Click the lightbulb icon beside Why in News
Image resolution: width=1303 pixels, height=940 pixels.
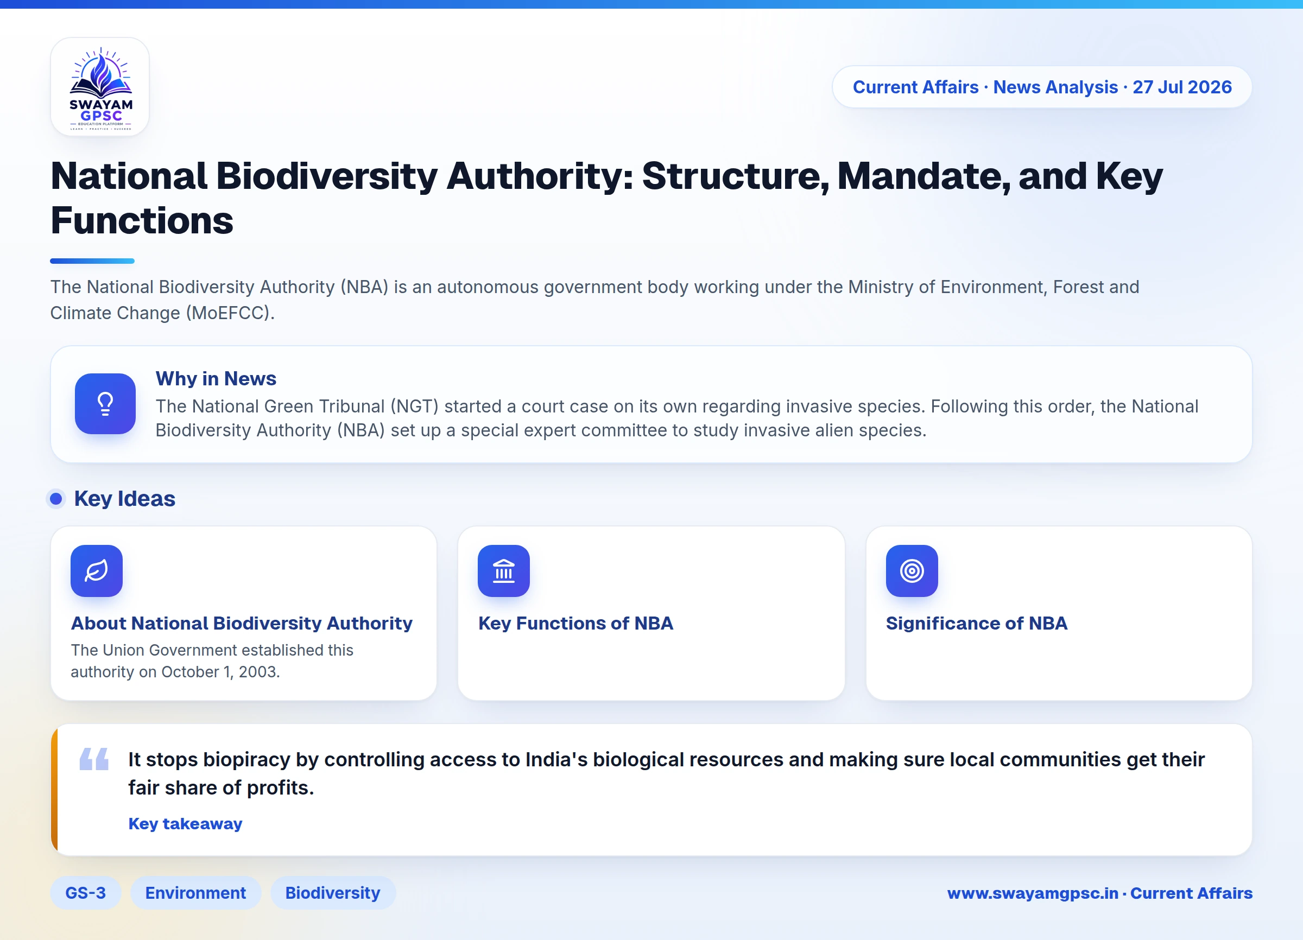tap(105, 404)
